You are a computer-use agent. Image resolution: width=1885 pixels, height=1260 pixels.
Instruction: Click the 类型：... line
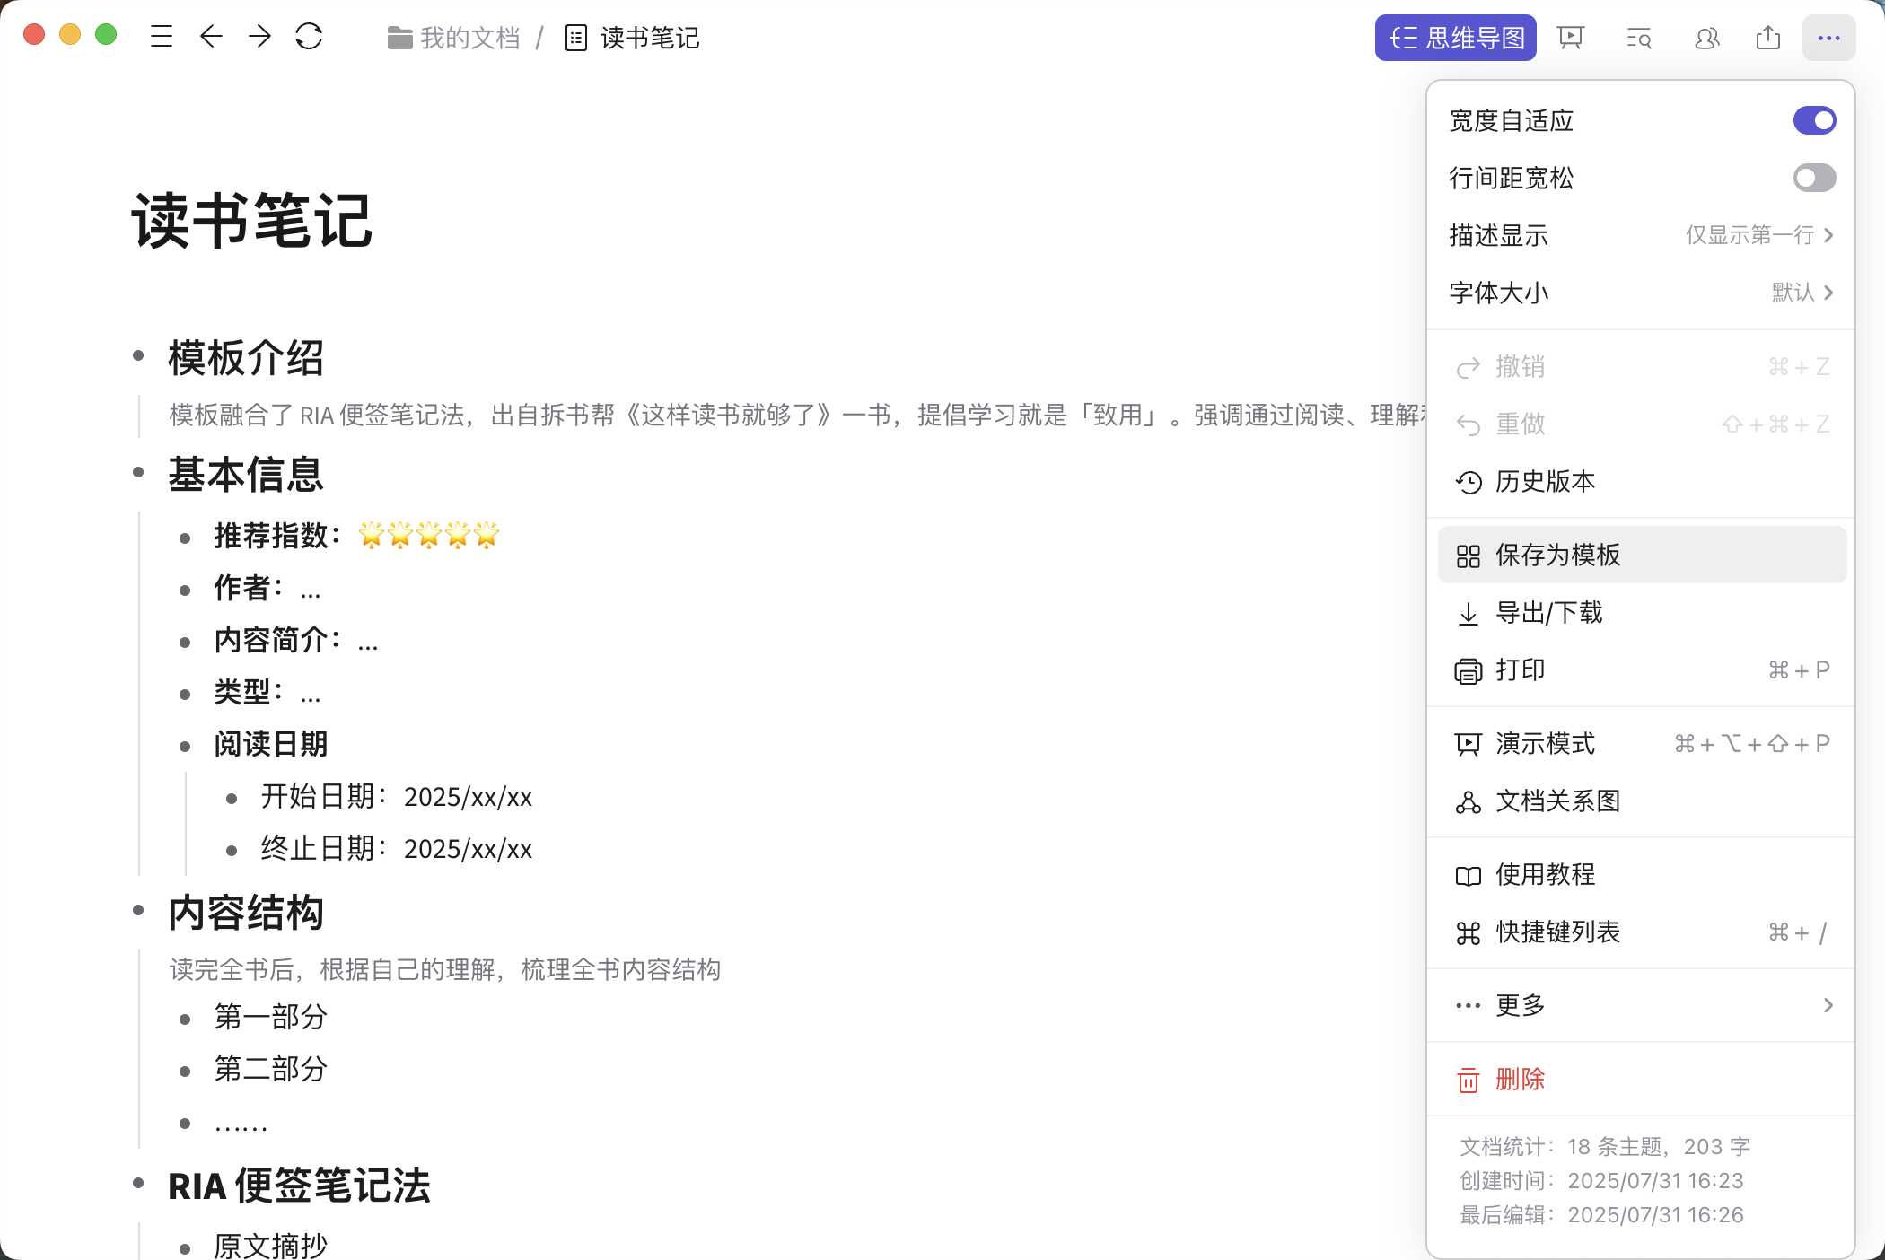point(267,693)
